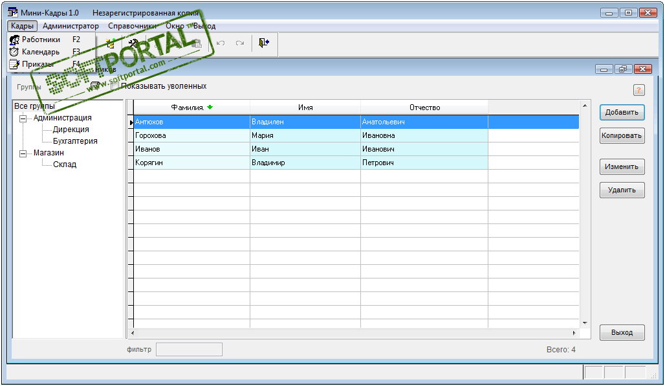Screen dimensions: 665x386
Task: Click the cell reading Мария
Action: [305, 135]
